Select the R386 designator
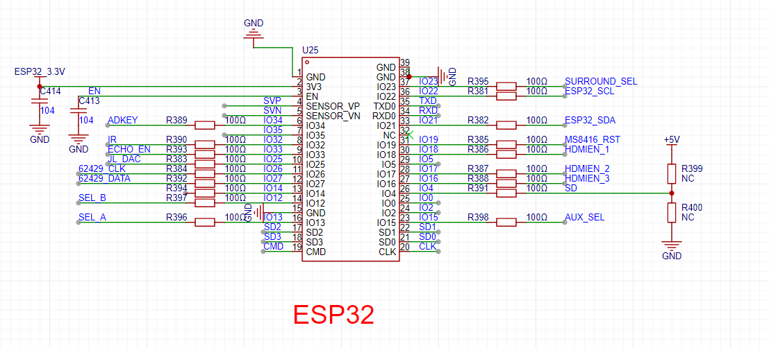 [478, 149]
